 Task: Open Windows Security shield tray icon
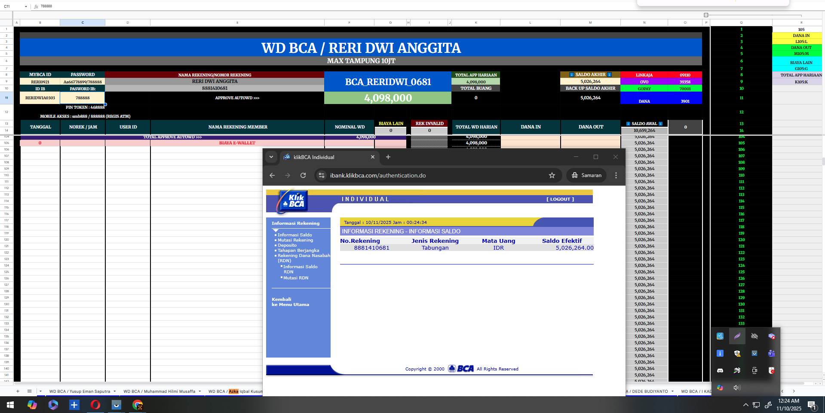(737, 353)
